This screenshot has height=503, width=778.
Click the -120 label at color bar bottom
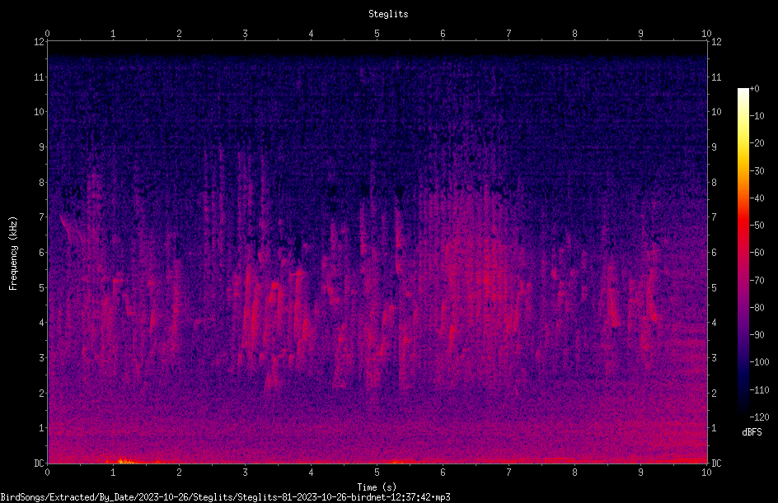(759, 417)
